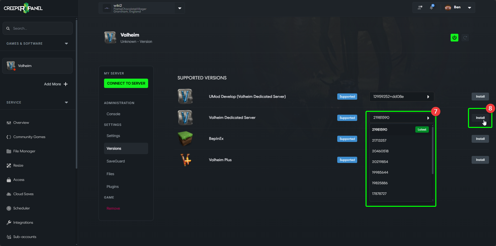Image resolution: width=496 pixels, height=246 pixels.
Task: Click CONNECT TO SERVER
Action: pos(126,83)
